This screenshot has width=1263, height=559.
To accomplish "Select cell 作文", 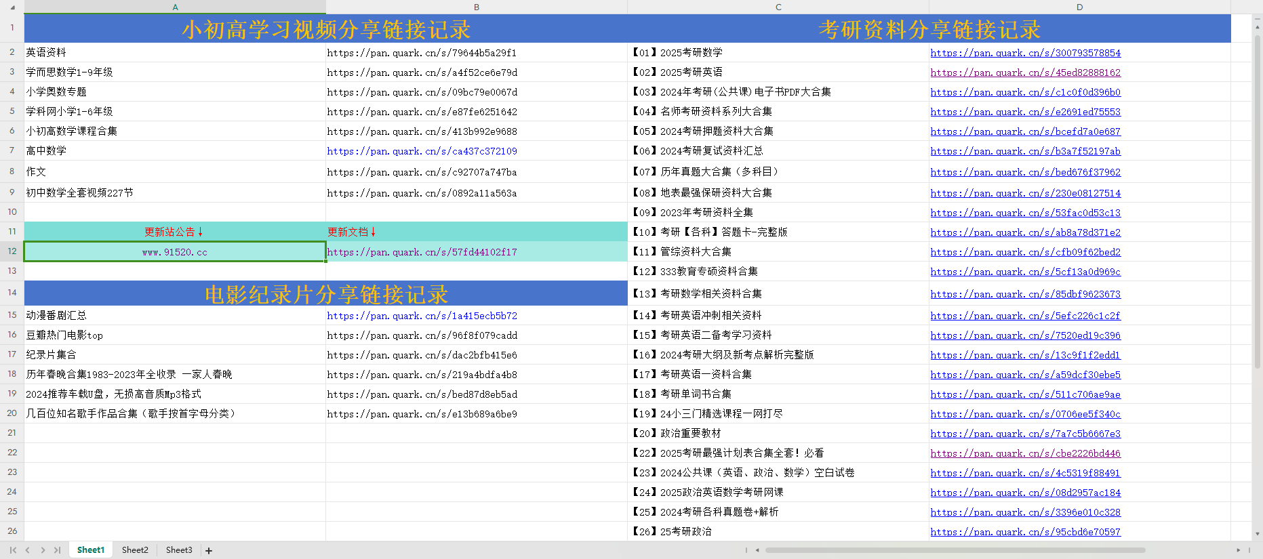I will (175, 171).
